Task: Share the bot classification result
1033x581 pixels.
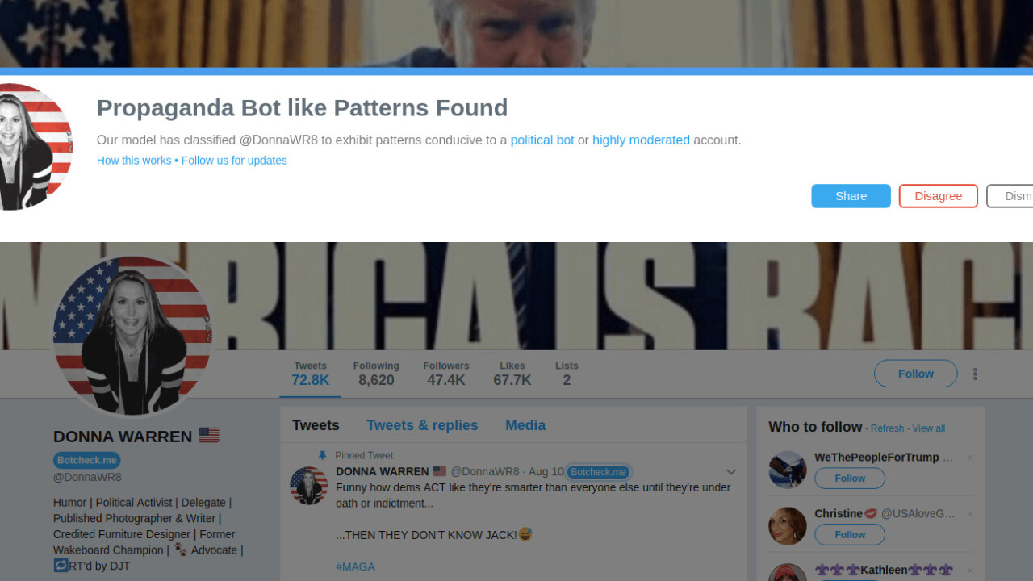Action: click(851, 196)
